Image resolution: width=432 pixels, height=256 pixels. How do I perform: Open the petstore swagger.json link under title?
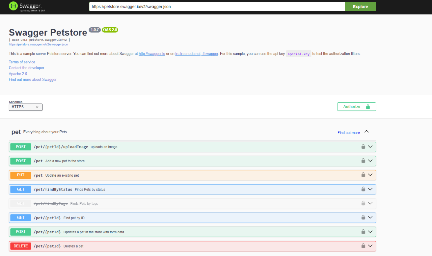38,45
